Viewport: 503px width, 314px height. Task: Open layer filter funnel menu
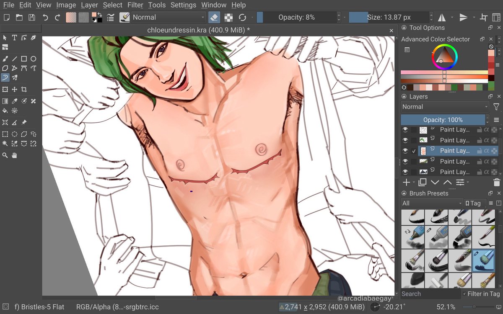click(x=496, y=107)
